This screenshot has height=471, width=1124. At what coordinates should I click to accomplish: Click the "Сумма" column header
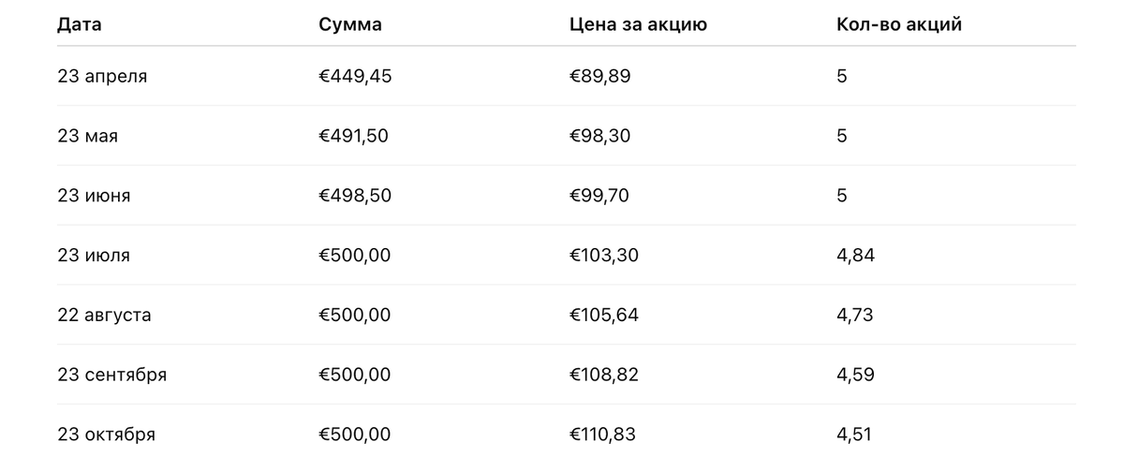[x=350, y=25]
